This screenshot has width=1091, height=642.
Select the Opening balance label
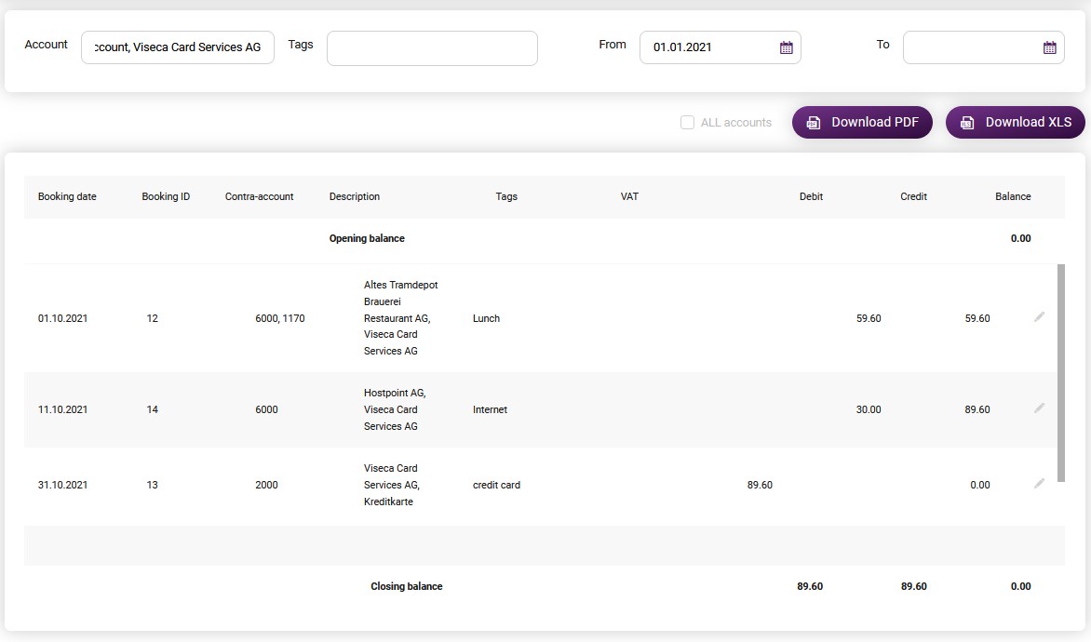[x=367, y=238]
